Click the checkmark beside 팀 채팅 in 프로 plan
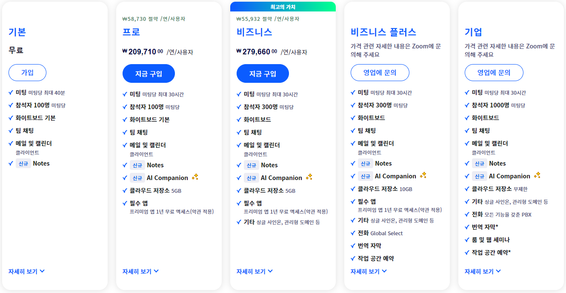The image size is (566, 293). (124, 132)
